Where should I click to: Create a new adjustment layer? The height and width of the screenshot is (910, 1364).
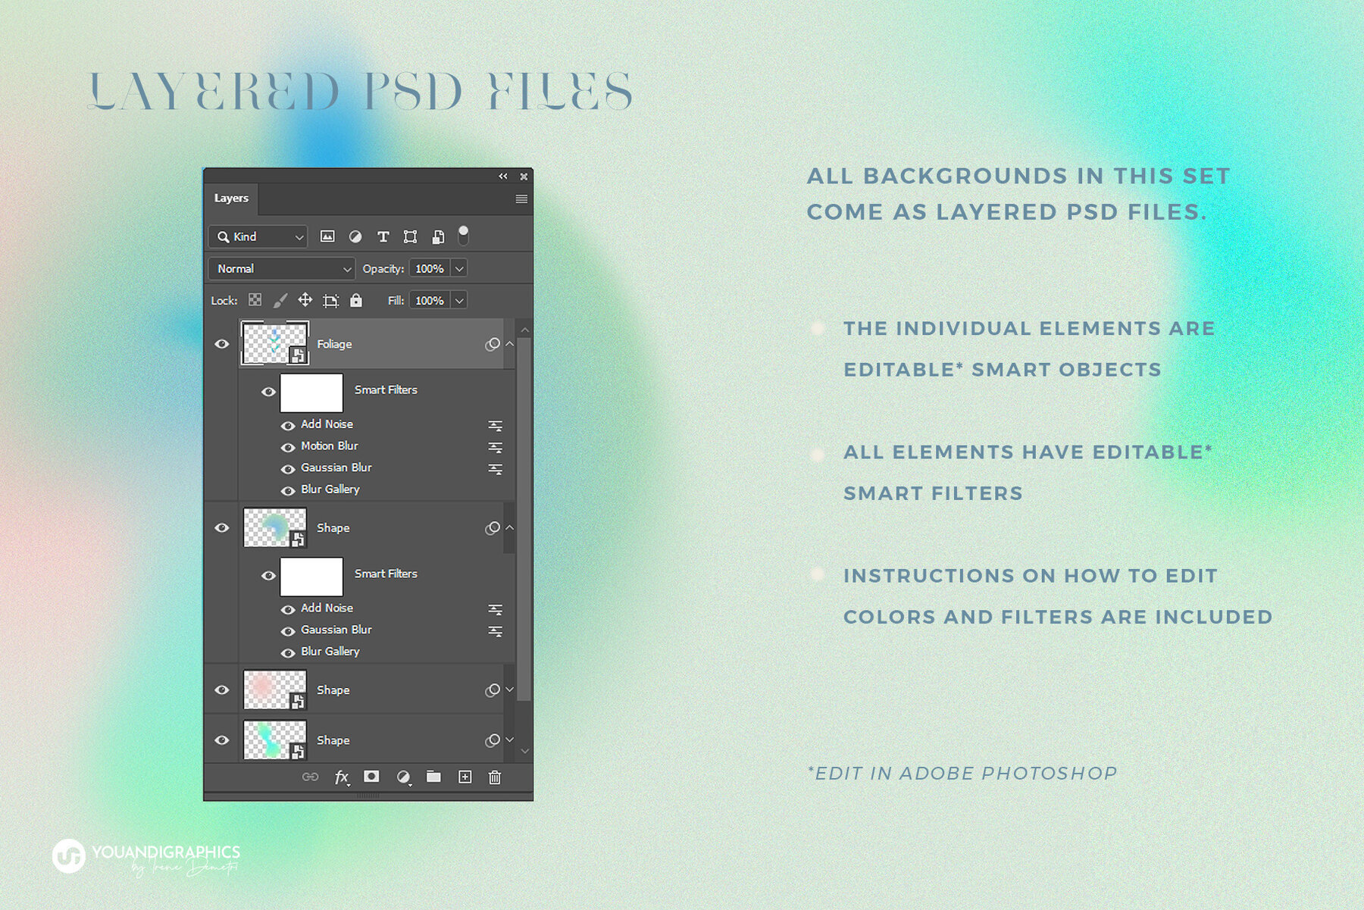[402, 777]
